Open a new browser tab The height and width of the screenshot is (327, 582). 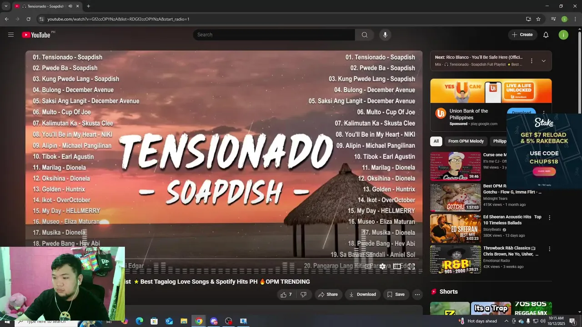(88, 6)
